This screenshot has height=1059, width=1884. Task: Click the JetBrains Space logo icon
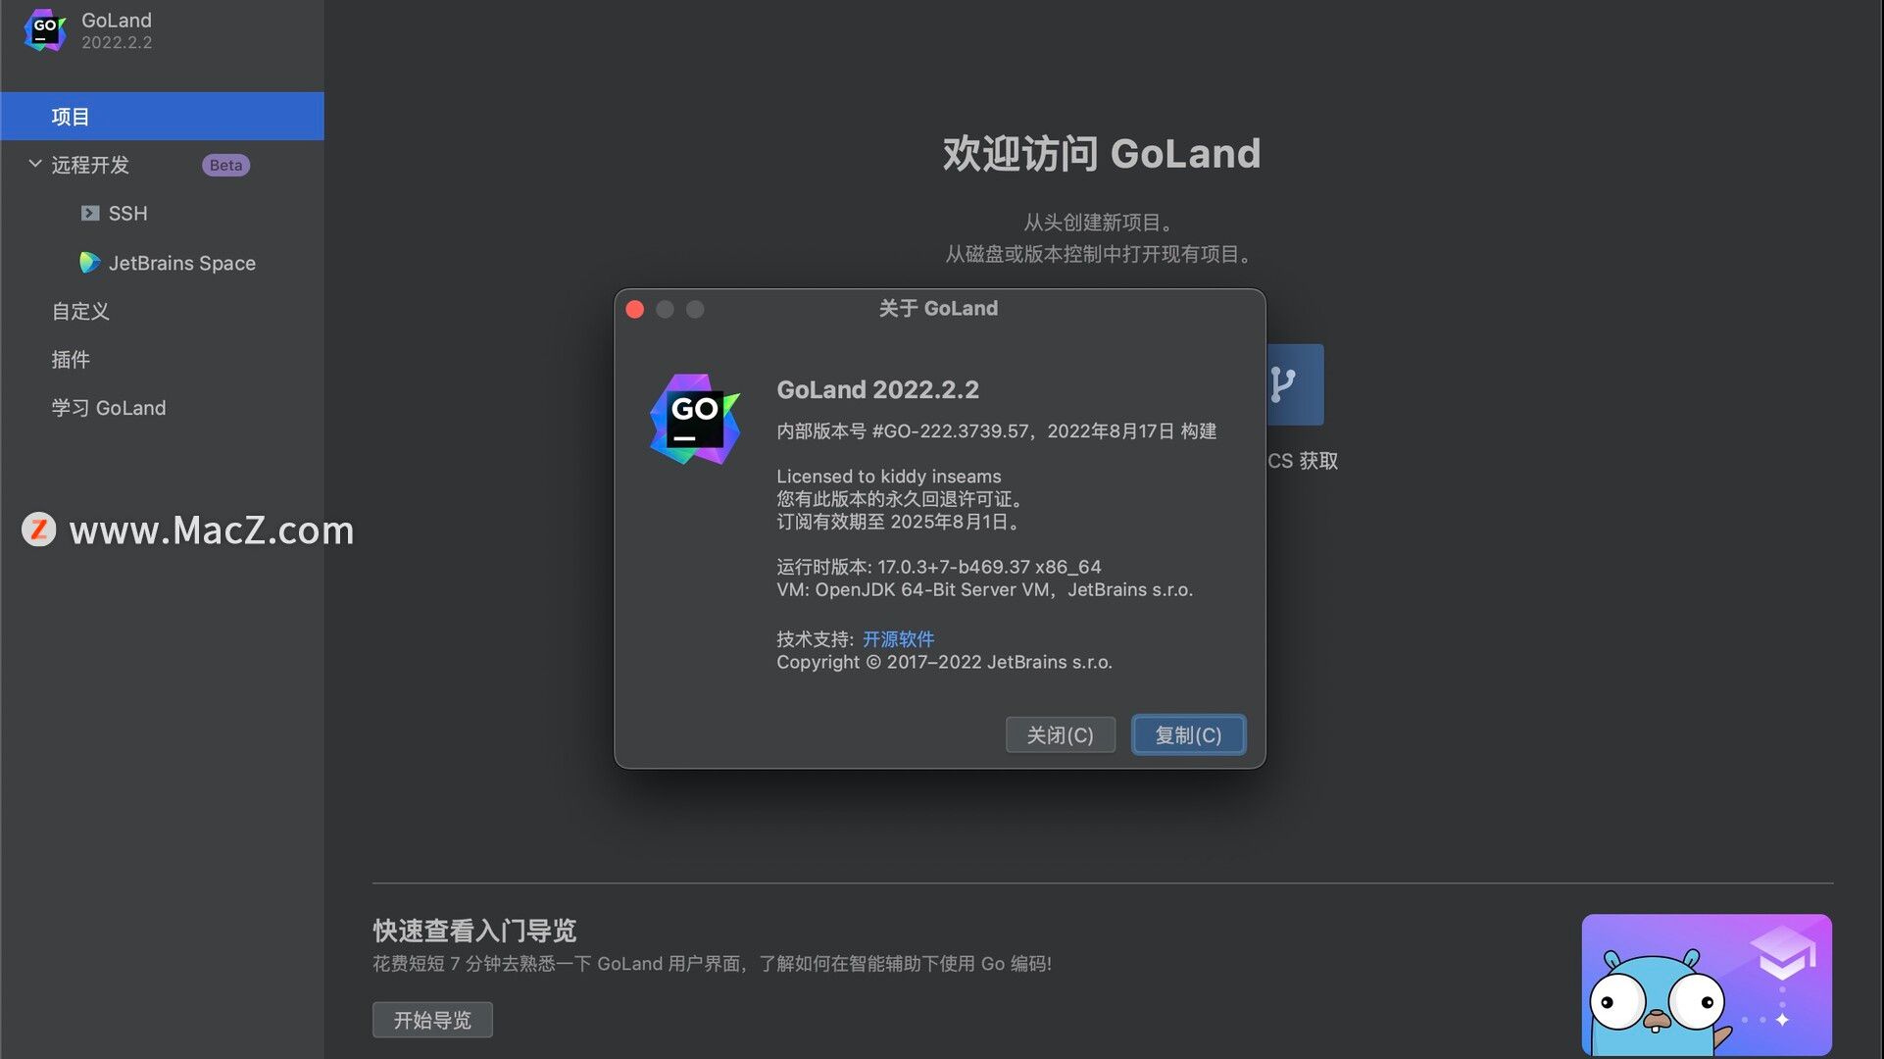89,262
